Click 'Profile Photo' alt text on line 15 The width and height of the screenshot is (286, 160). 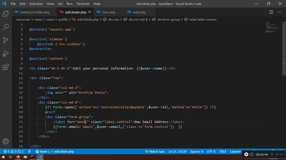[x=92, y=93]
